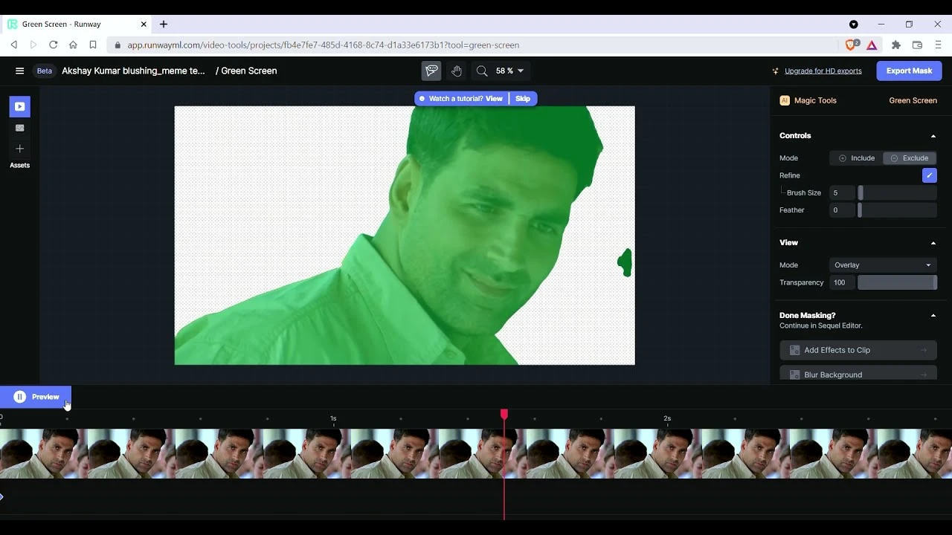Click the first video thumbnail in the timeline strip
The width and height of the screenshot is (952, 535).
pos(44,453)
